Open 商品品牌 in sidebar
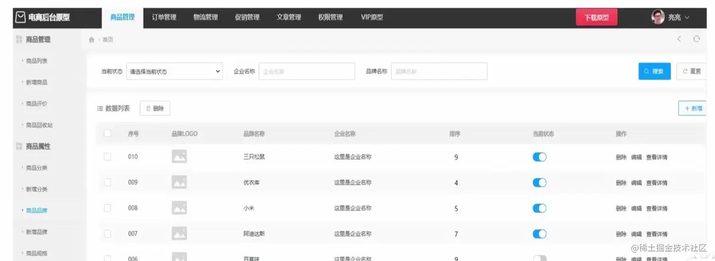 (36, 210)
